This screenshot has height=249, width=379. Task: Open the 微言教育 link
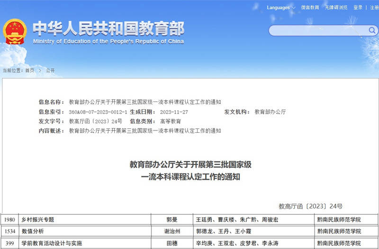click(310, 8)
